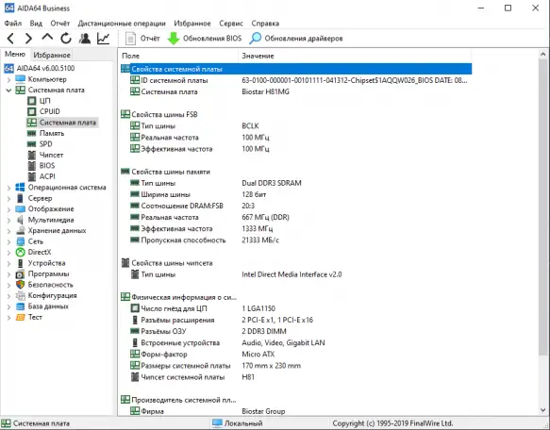This screenshot has width=550, height=430.
Task: Select the ID системной платы row
Action: coord(296,80)
